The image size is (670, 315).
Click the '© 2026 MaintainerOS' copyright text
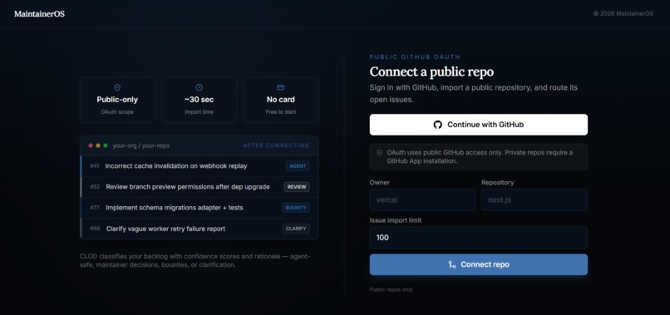(x=623, y=13)
